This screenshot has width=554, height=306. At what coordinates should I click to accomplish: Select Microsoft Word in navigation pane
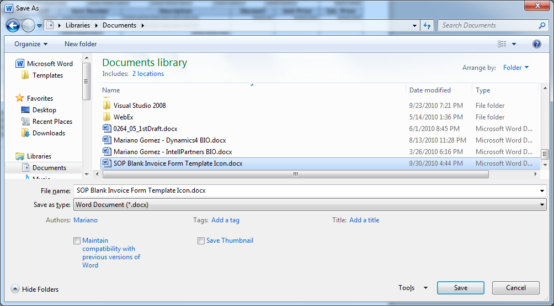(x=44, y=64)
